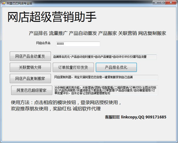
Task: Click the 客服旺旺 linkcopy contact text
Action: pyautogui.click(x=136, y=117)
